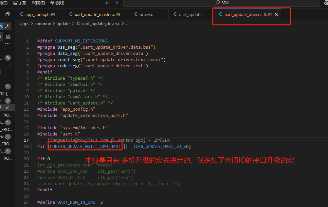This screenshot has height=207, width=328.
Task: Switch to the app_config.h tab
Action: pos(37,14)
